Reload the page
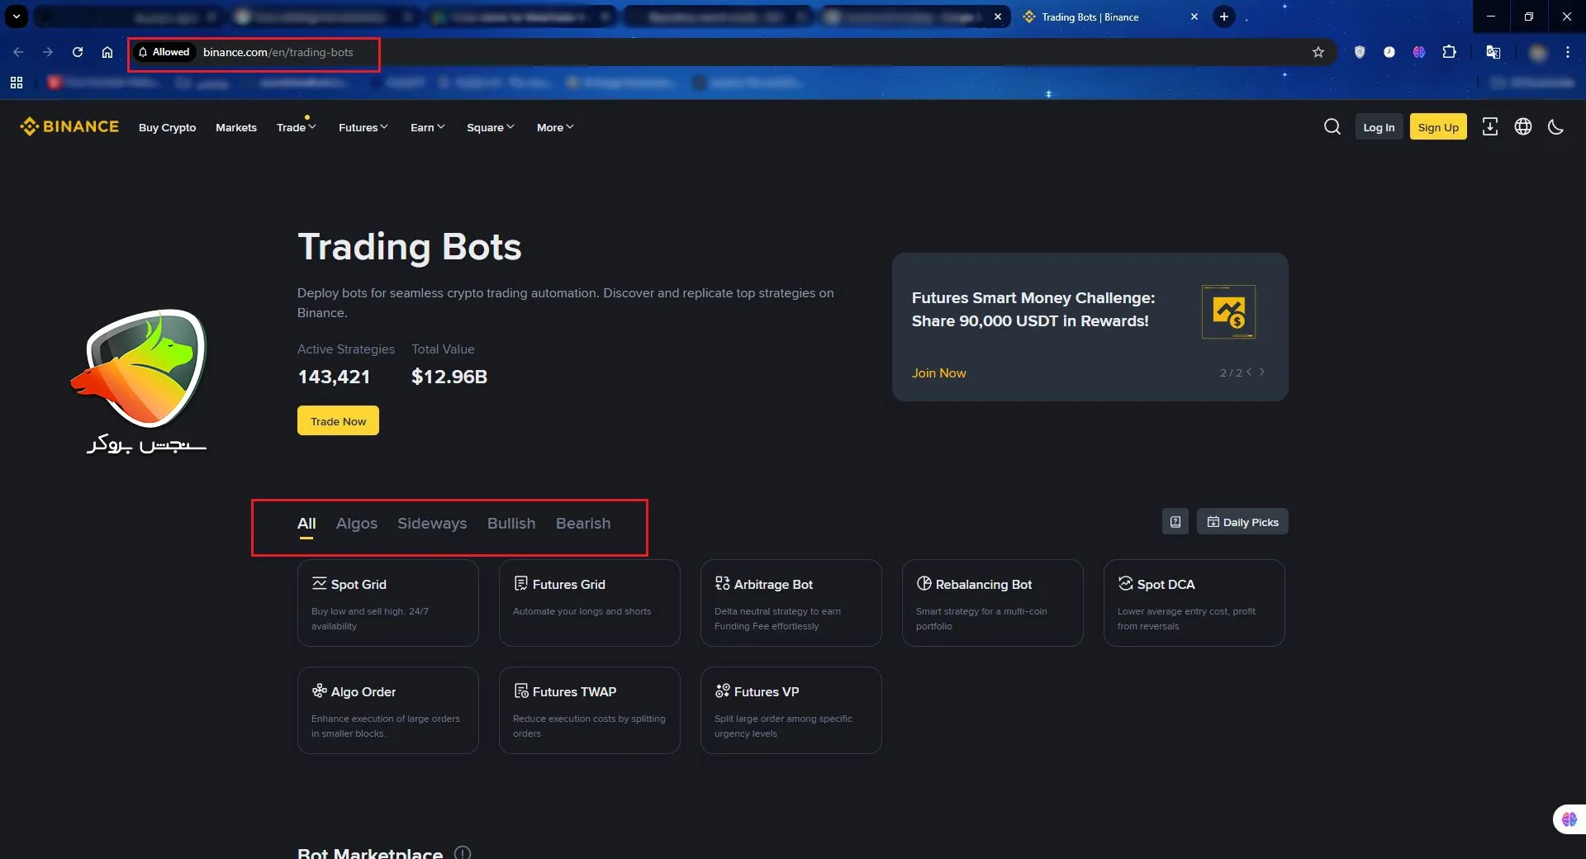This screenshot has height=859, width=1586. pos(78,52)
